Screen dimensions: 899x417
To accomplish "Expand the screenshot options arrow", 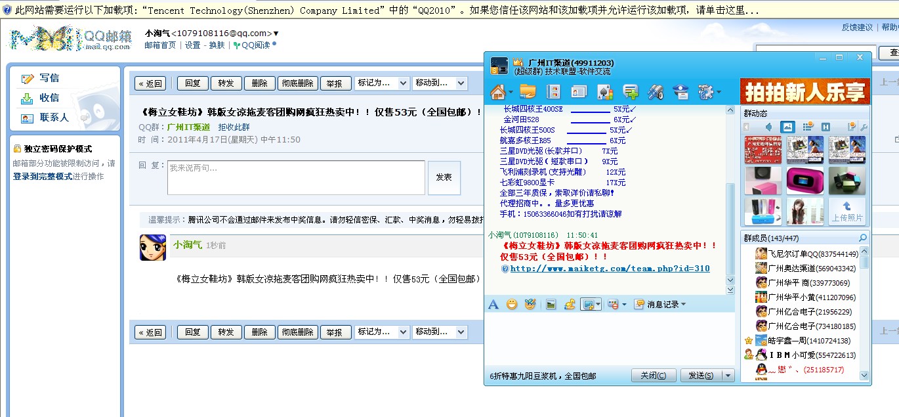I will pyautogui.click(x=598, y=304).
